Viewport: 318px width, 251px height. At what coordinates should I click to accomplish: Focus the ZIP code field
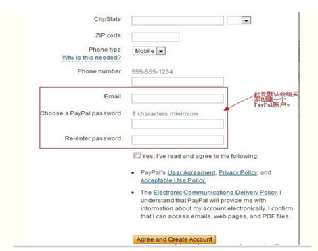pos(155,37)
